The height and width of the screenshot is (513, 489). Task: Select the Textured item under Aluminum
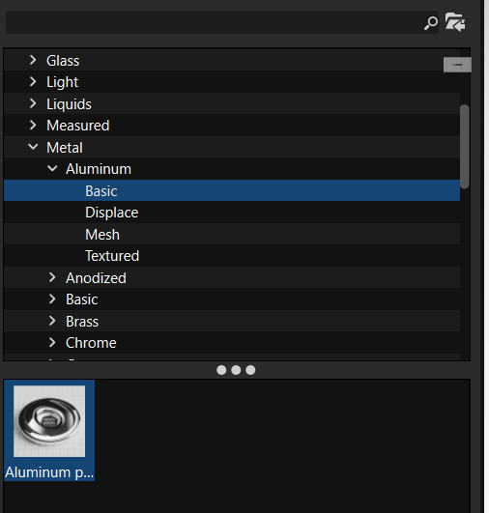point(112,256)
